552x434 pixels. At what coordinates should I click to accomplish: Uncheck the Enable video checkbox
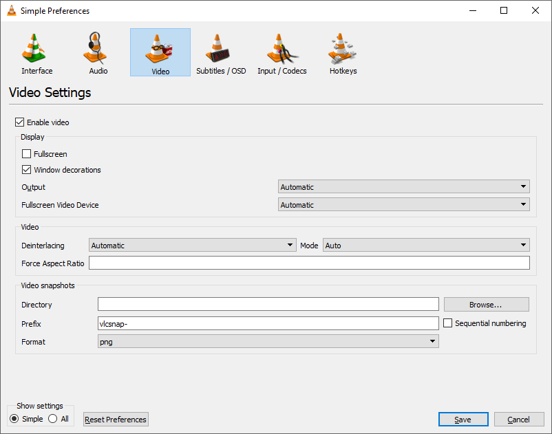click(20, 122)
